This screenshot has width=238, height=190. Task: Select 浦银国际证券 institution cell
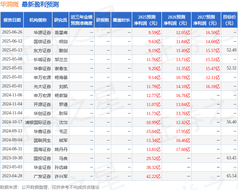pos(38,122)
